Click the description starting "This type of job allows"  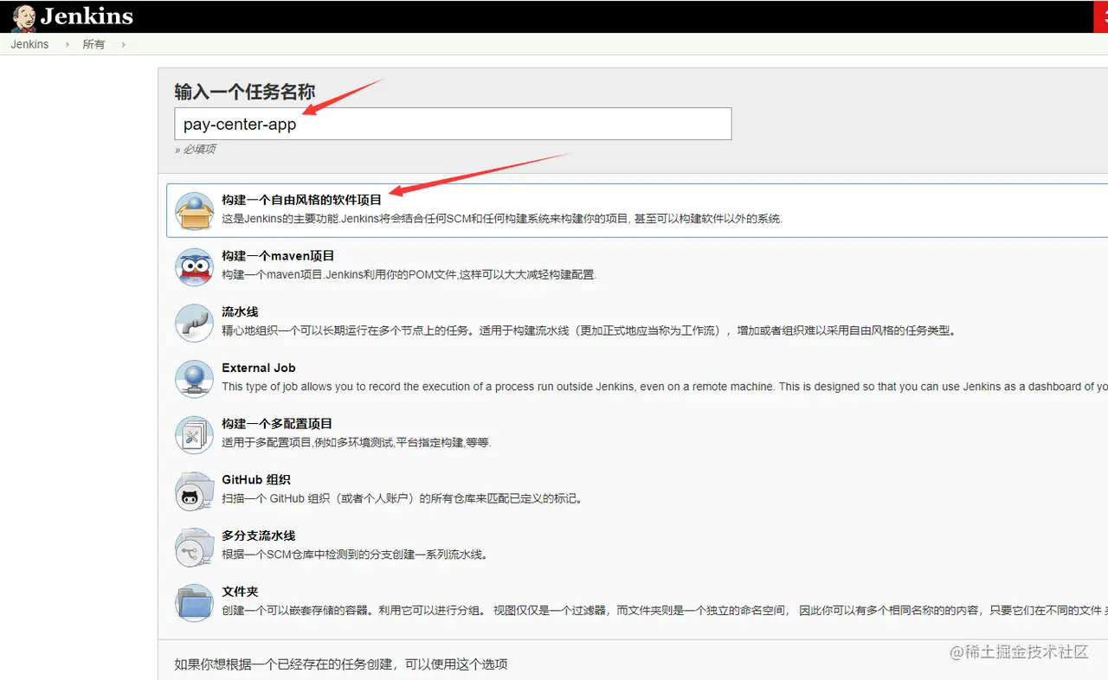point(665,387)
